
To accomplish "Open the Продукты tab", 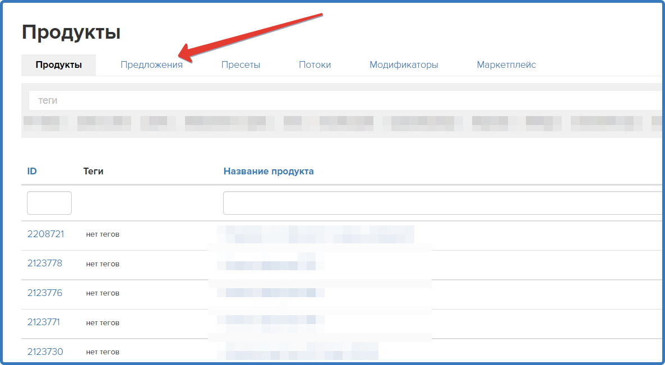I will coord(58,65).
